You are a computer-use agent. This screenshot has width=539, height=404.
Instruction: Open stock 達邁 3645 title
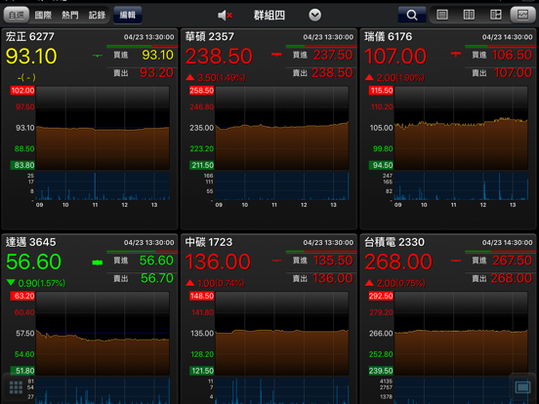pyautogui.click(x=30, y=242)
